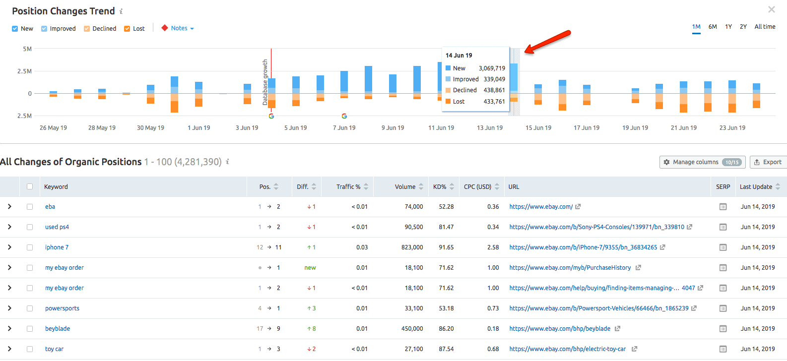Sort by Last Update column arrows
Screen dimensions: 787x361
tap(778, 187)
